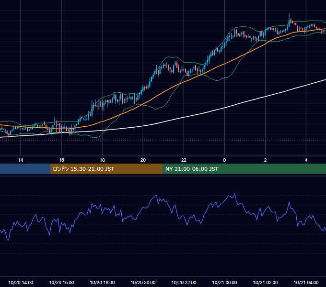Image resolution: width=326 pixels, height=287 pixels.
Task: Select the 4 hour label on price chart axis
Action: [306, 160]
